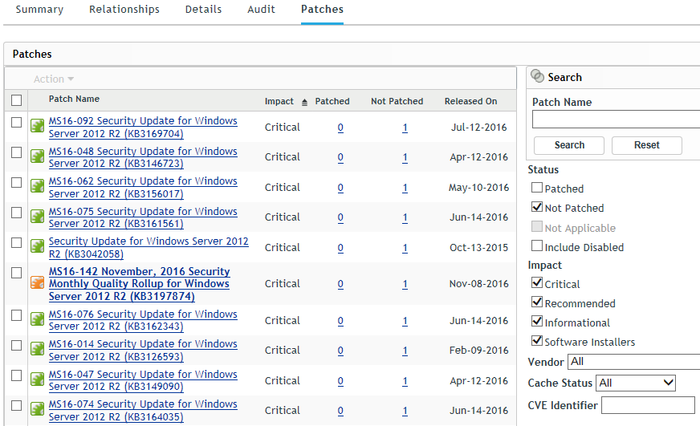Open the Vendor combo box

pyautogui.click(x=633, y=362)
